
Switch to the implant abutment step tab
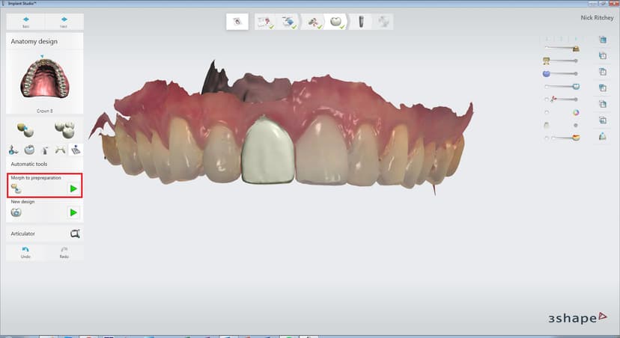[x=360, y=22]
